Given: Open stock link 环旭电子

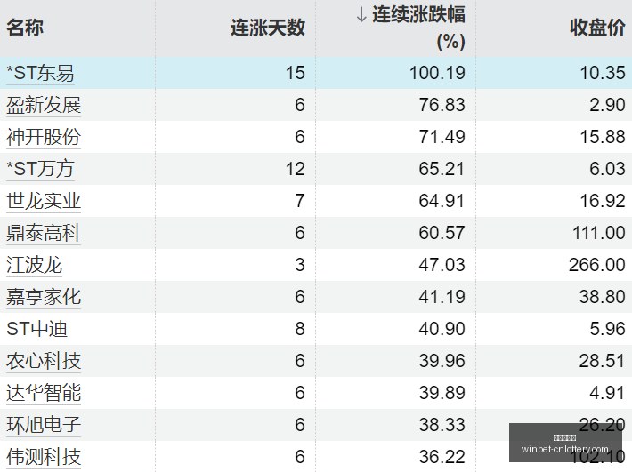Looking at the screenshot, I should (44, 425).
